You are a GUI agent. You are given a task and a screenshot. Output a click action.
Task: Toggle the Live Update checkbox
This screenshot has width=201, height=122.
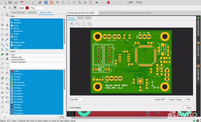click(69, 108)
